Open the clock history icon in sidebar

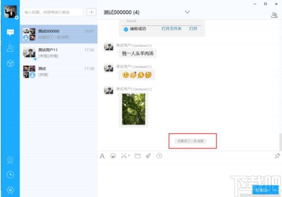pos(10,174)
